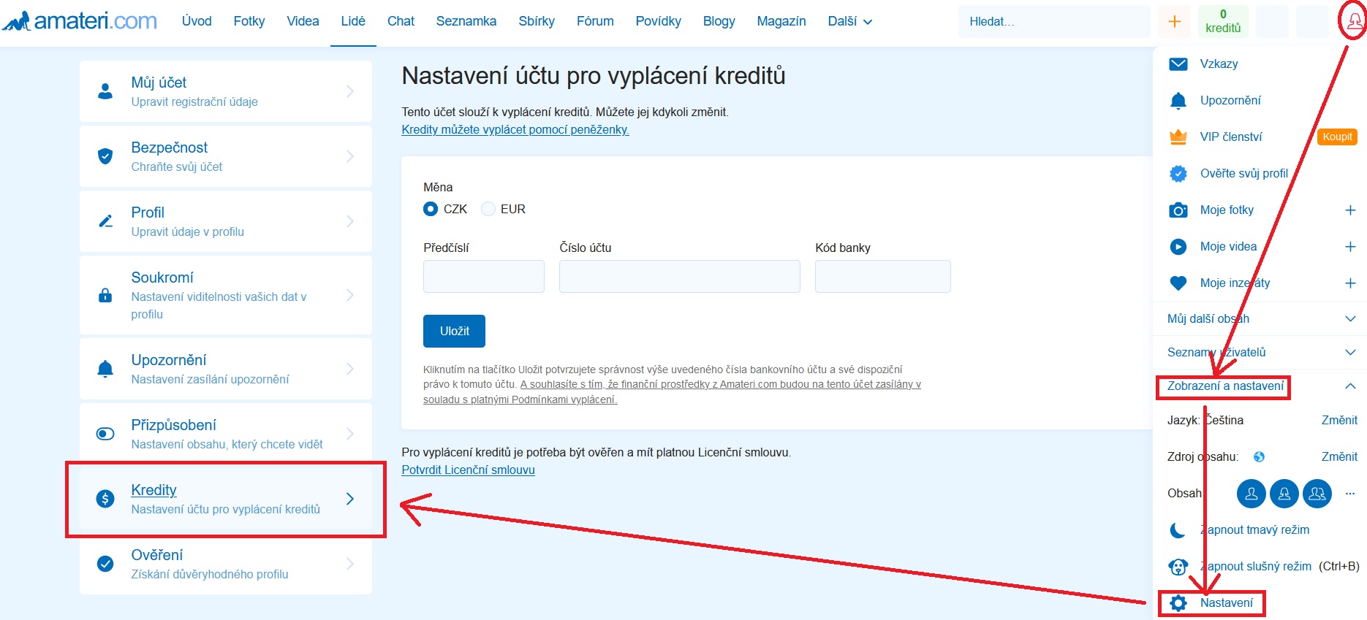Screen dimensions: 1367x620
Task: Click the Moje fotky camera icon
Action: click(1178, 210)
